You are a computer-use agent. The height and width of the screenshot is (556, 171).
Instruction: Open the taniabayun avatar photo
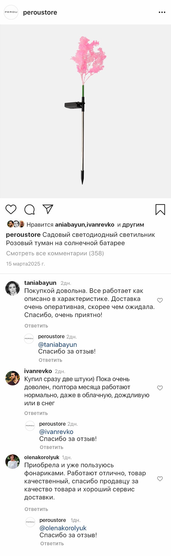(x=13, y=288)
